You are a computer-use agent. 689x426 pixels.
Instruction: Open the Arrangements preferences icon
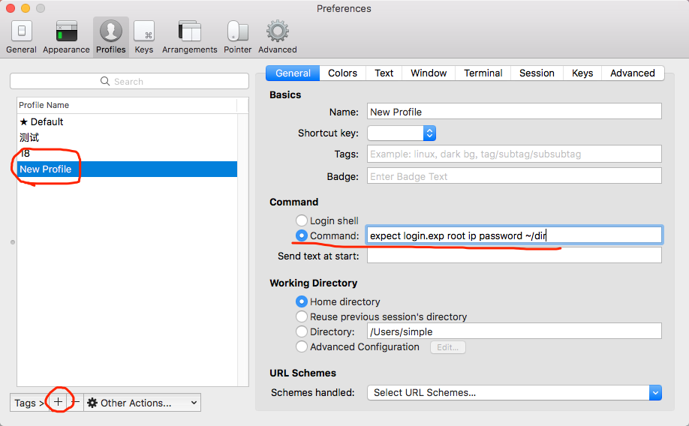189,31
